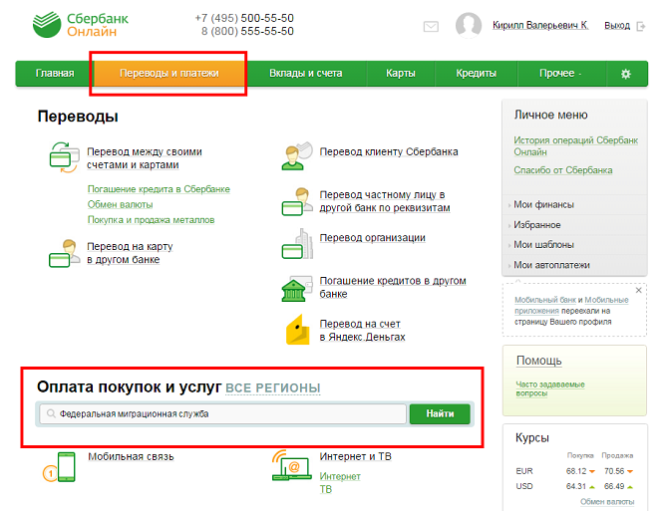This screenshot has height=511, width=668.
Task: Expand Мои финансы in personal menu
Action: pyautogui.click(x=543, y=205)
